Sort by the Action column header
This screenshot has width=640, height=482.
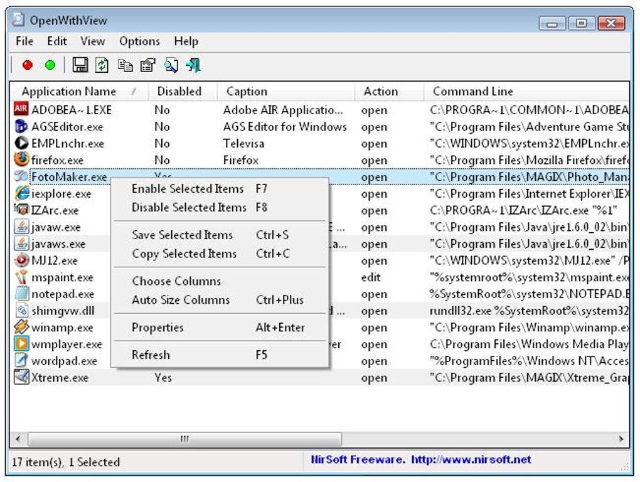point(390,92)
